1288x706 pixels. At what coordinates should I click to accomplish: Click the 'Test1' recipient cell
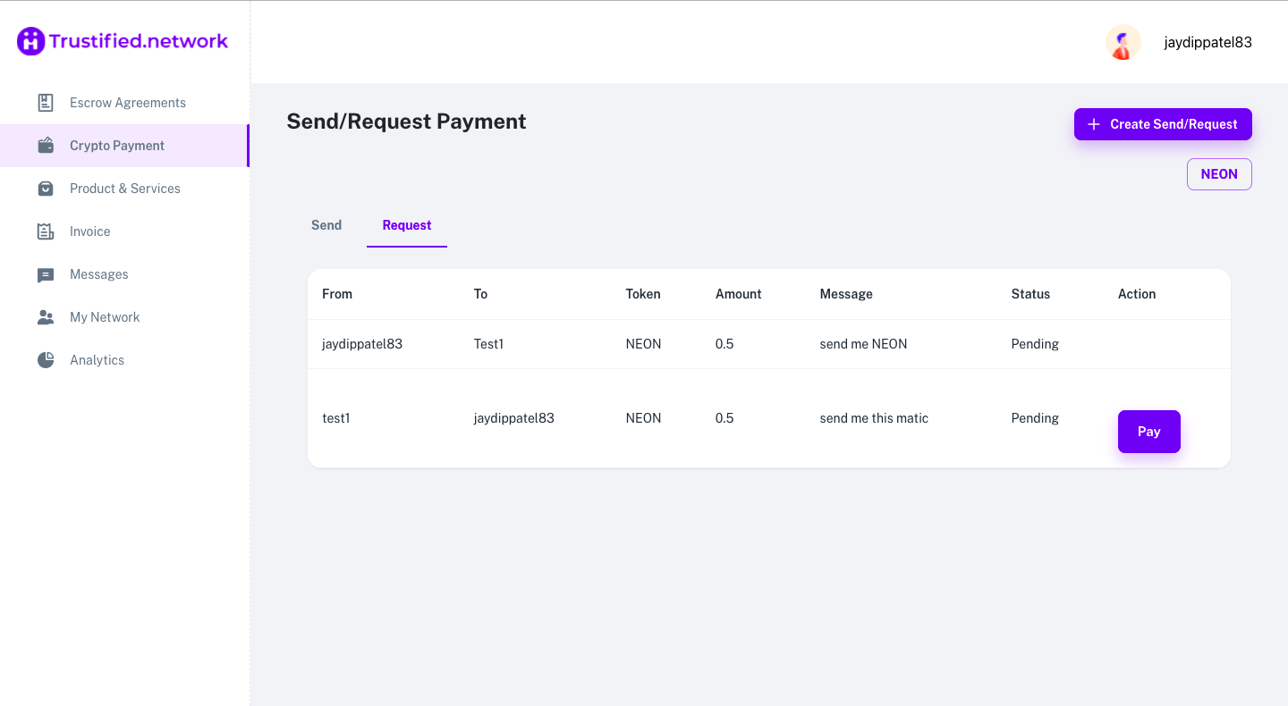(x=489, y=344)
